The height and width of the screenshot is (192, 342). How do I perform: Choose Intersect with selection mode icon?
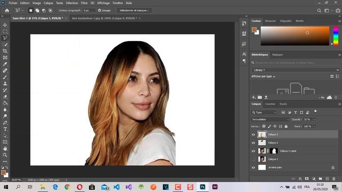point(50,11)
